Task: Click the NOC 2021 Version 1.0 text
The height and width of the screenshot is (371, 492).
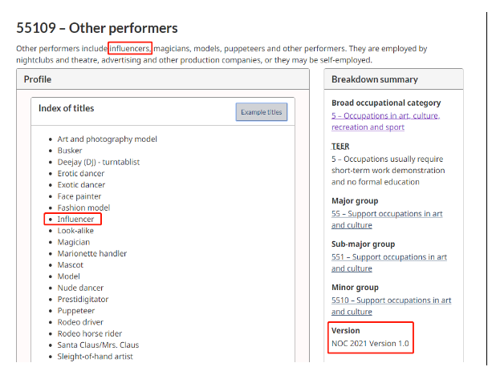Action: (x=370, y=343)
